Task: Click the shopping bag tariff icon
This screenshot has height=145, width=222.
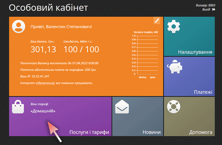Action: (18, 107)
